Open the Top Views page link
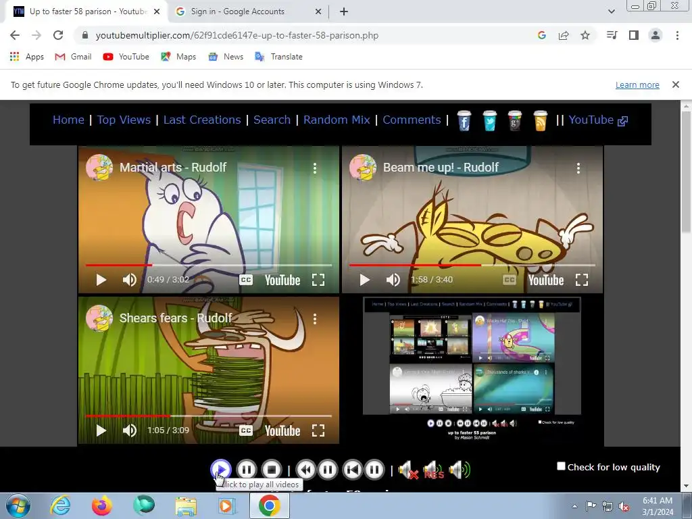 [x=124, y=120]
